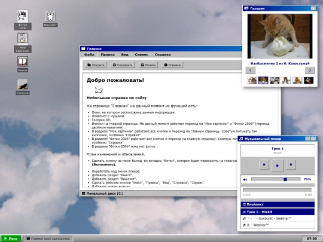Minimize the Музыкальный плеер window
This screenshot has width=323, height=242.
point(307,139)
